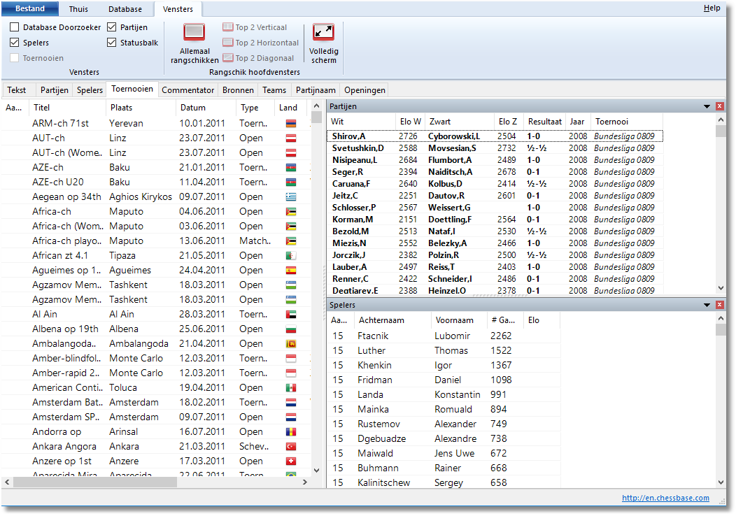This screenshot has width=736, height=516.
Task: Close the Spelers panel with red X
Action: [x=720, y=305]
